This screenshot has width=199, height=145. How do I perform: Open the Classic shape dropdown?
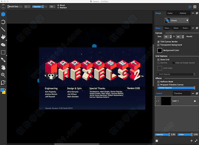(x=177, y=21)
